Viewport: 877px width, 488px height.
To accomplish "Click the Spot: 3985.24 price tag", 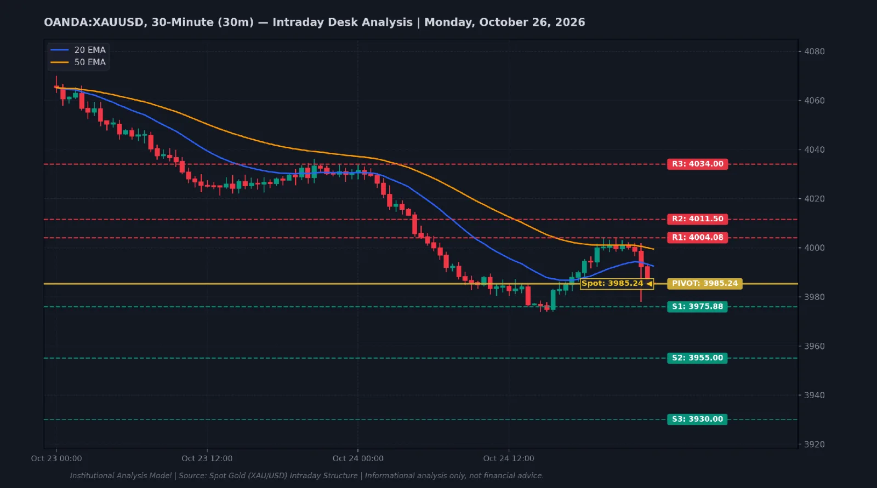I will pos(617,283).
